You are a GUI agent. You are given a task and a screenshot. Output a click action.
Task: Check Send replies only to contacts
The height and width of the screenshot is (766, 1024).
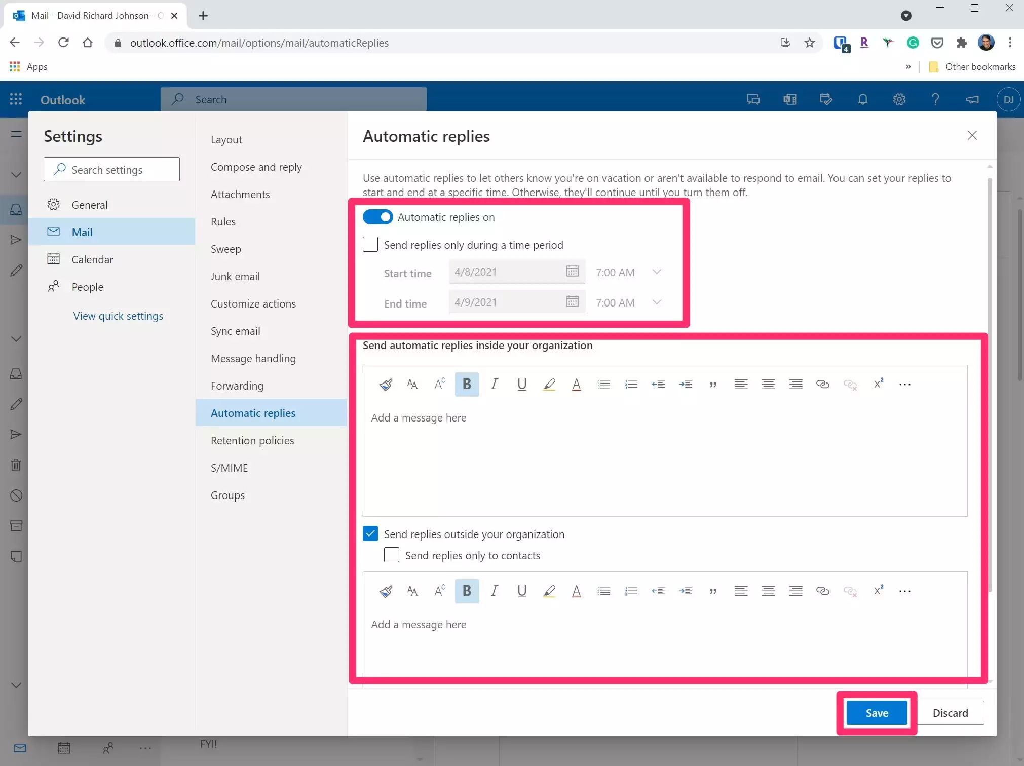point(391,555)
